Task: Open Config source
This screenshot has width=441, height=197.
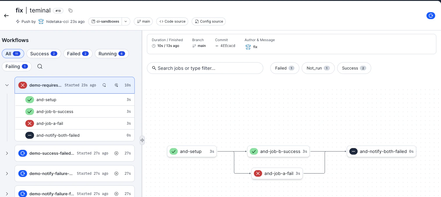Action: (209, 21)
